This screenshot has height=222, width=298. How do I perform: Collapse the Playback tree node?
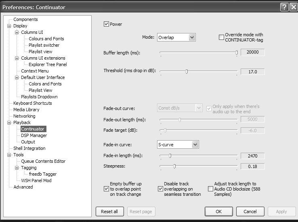tap(9, 122)
